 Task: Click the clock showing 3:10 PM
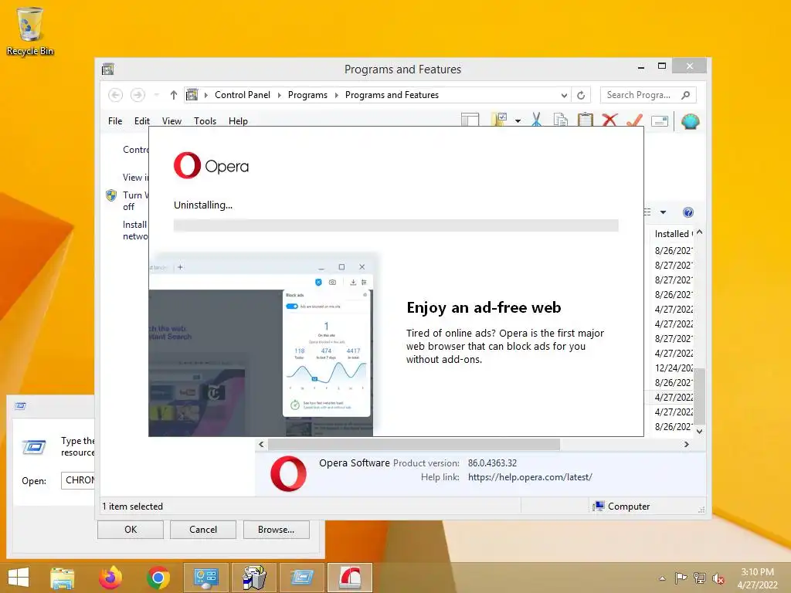point(757,572)
